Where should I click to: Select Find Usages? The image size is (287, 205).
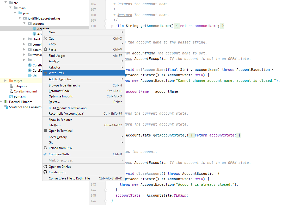84,55
